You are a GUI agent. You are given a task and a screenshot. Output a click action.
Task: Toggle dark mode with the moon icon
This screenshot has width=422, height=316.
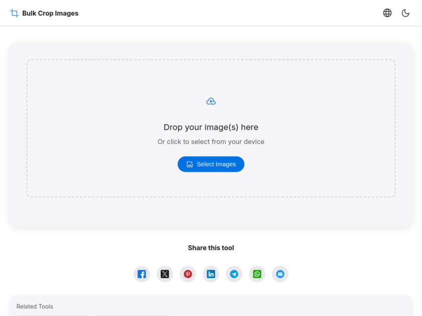point(405,13)
